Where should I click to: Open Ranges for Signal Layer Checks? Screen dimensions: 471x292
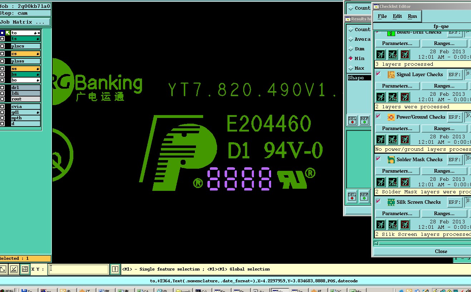coord(444,86)
